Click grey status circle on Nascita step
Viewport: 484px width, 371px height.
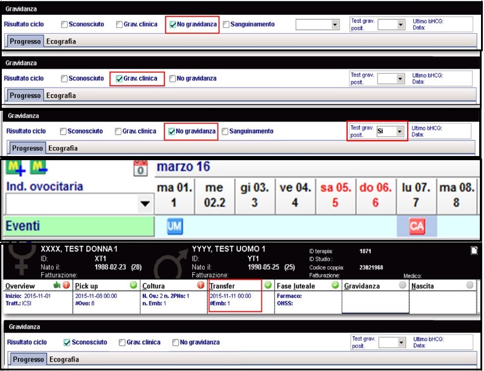pos(470,285)
